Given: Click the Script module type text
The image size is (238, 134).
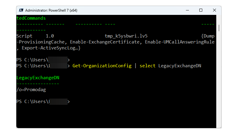Looking at the screenshot, I should 24,36.
